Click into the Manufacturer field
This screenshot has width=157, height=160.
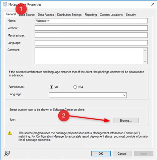point(91,35)
